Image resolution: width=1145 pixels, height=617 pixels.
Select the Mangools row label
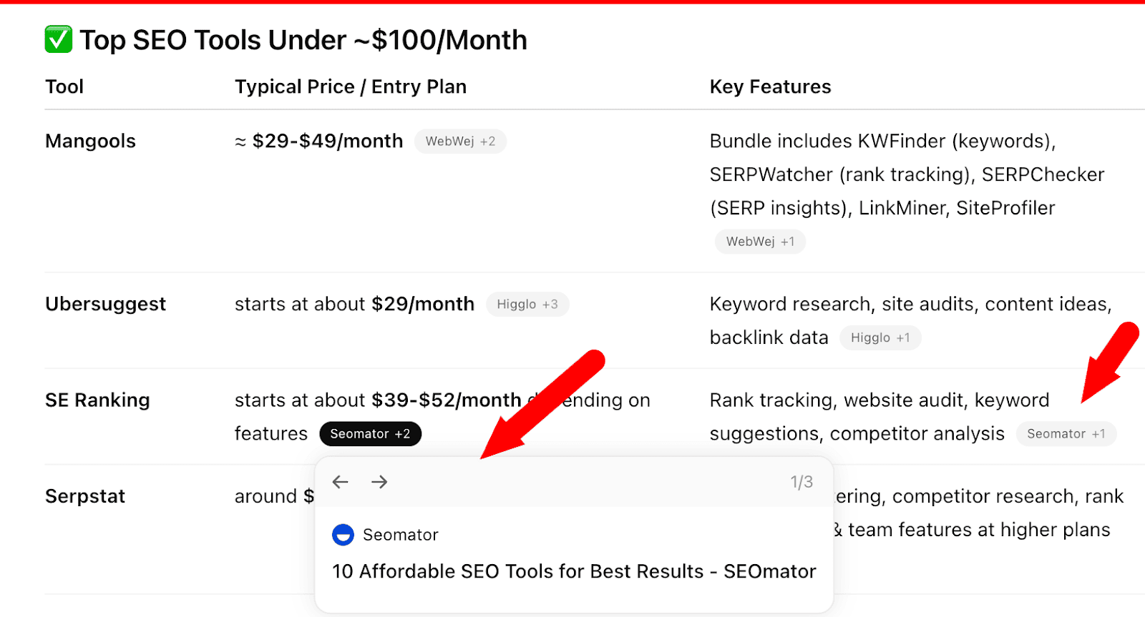tap(90, 141)
